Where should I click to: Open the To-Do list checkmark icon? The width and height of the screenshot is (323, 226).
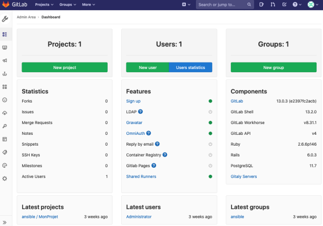pos(284,4)
